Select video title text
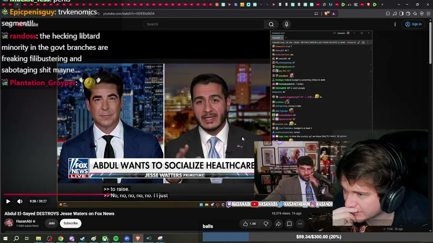 tap(59, 214)
